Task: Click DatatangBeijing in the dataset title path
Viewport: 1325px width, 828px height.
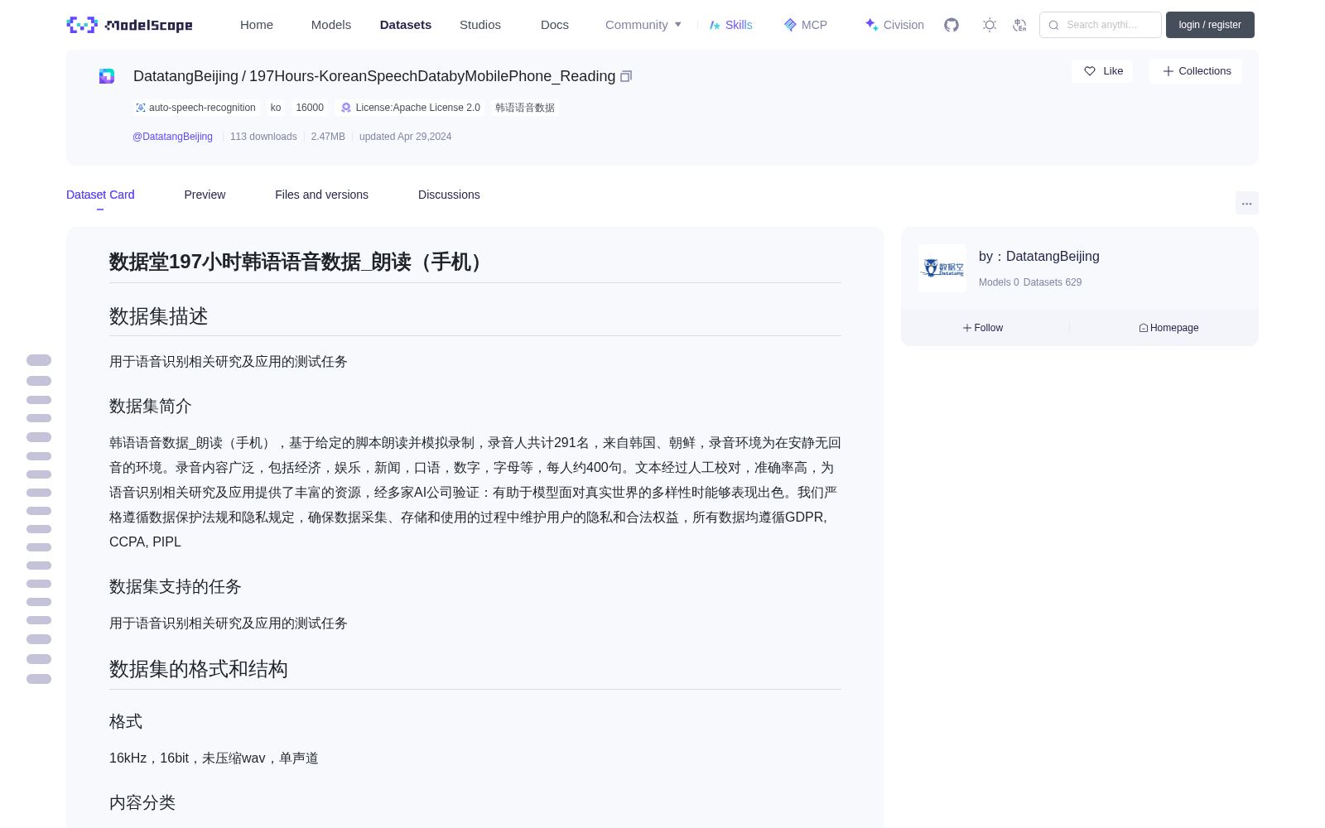Action: 185,76
